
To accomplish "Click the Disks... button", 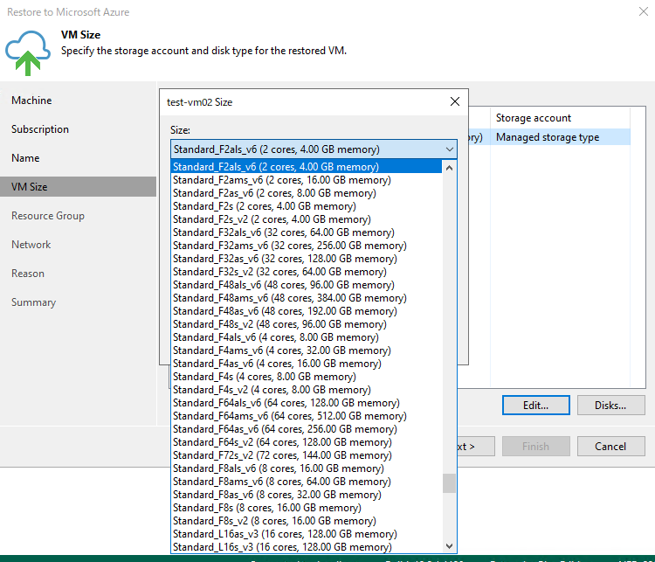I will tap(610, 406).
